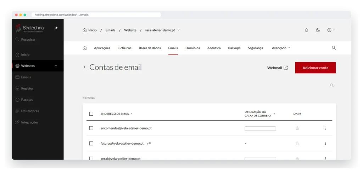The image size is (363, 173).
Task: Click the tab bar search icon
Action: click(x=334, y=48)
